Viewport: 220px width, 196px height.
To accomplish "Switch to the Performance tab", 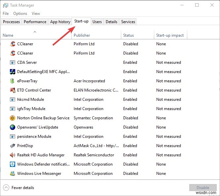I will tap(35, 22).
